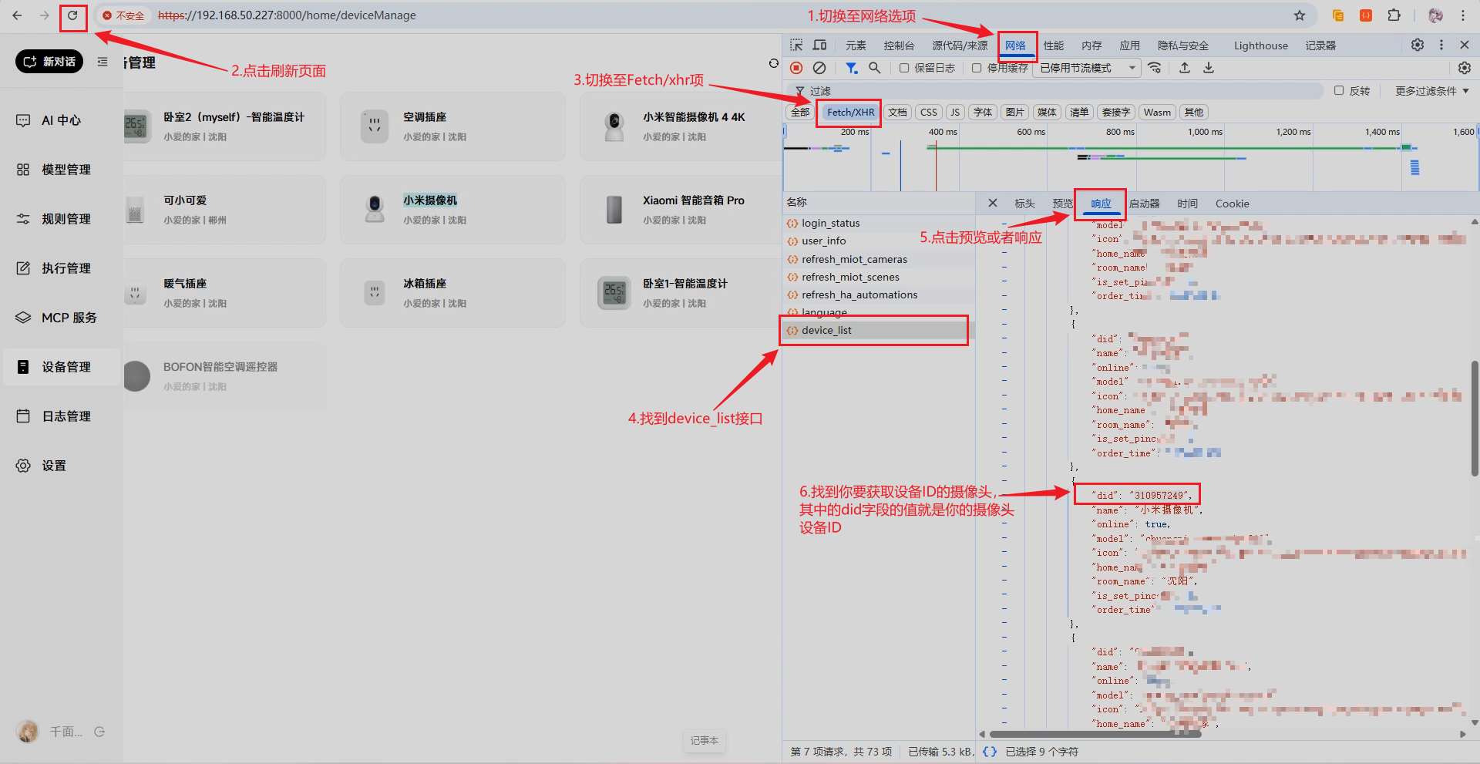This screenshot has width=1480, height=764.
Task: Open the DevTools settings gear
Action: coord(1417,45)
